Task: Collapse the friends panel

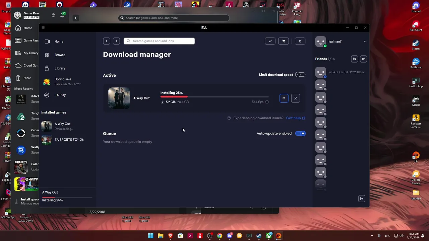Action: tap(362, 199)
